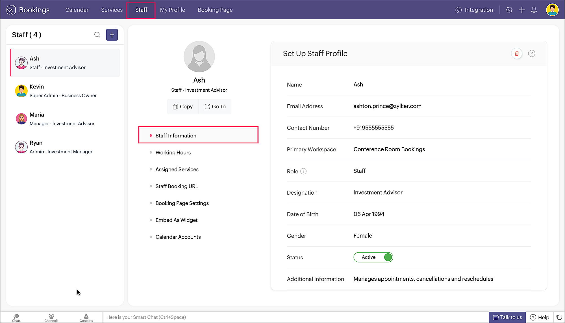Select Kevin in the staff list
Image resolution: width=565 pixels, height=323 pixels.
click(x=65, y=91)
